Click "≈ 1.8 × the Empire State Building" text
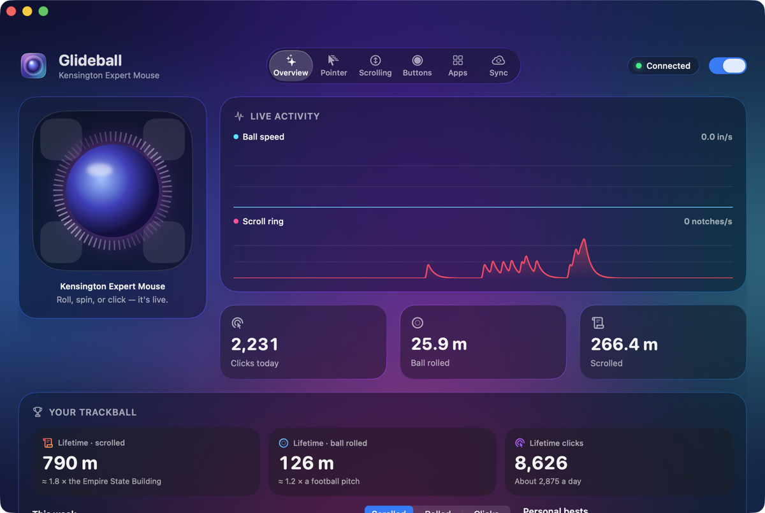Image resolution: width=765 pixels, height=513 pixels. 102,481
